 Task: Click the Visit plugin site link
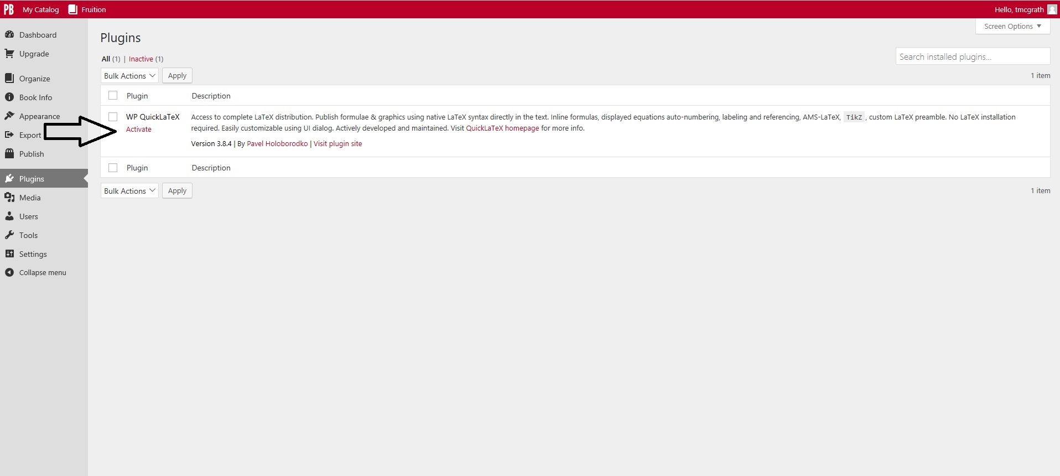[337, 143]
